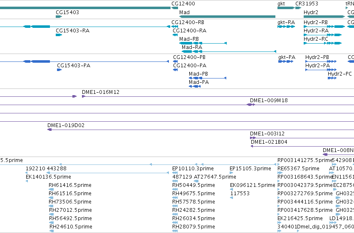
Task: Click the Hydr2-PB protein label
Action: click(x=317, y=57)
